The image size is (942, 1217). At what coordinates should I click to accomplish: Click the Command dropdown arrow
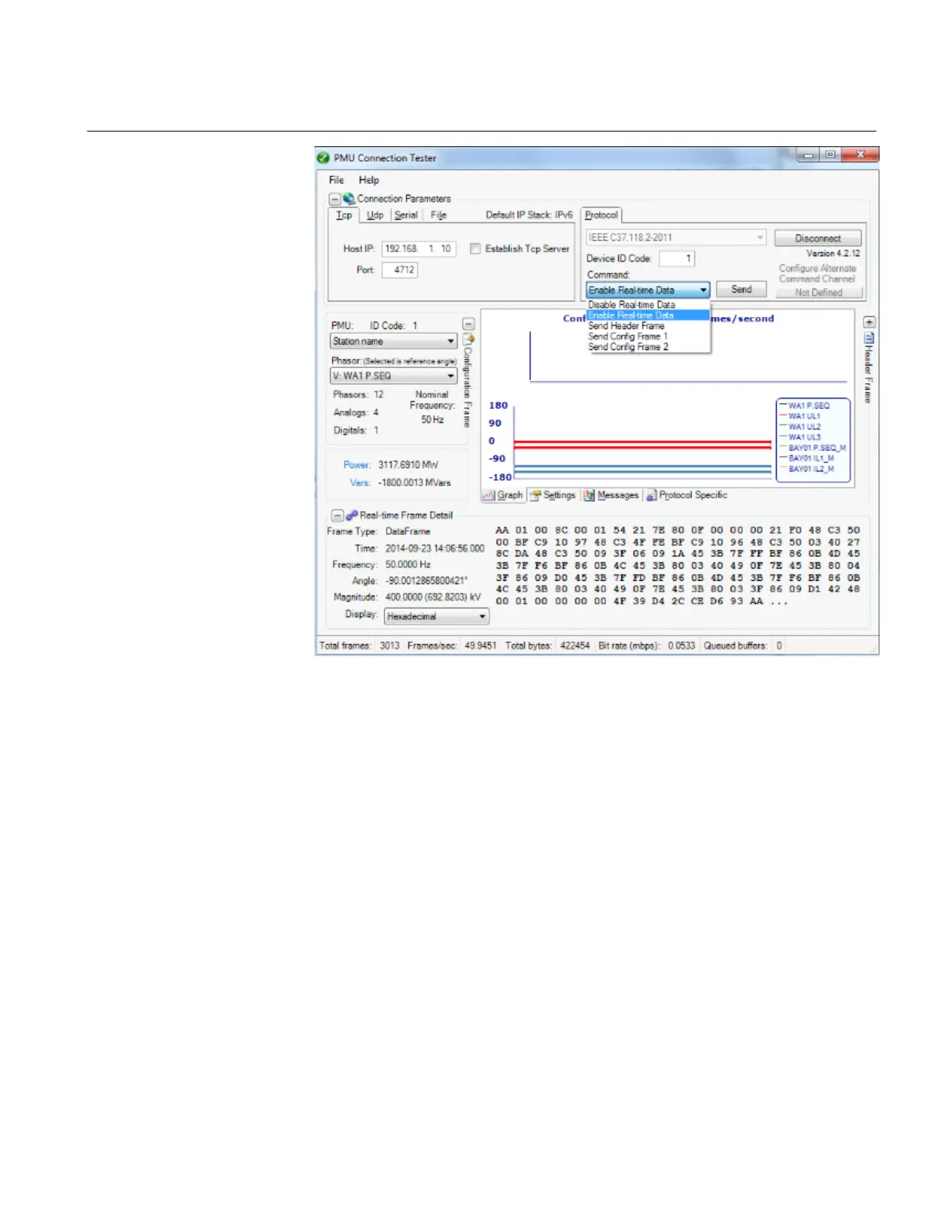coord(703,290)
